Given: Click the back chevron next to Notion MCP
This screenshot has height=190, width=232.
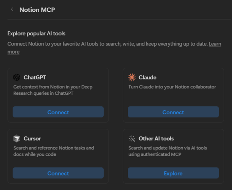Looking at the screenshot, I should 12,9.
